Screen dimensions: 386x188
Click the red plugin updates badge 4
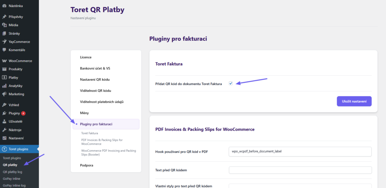23,114
